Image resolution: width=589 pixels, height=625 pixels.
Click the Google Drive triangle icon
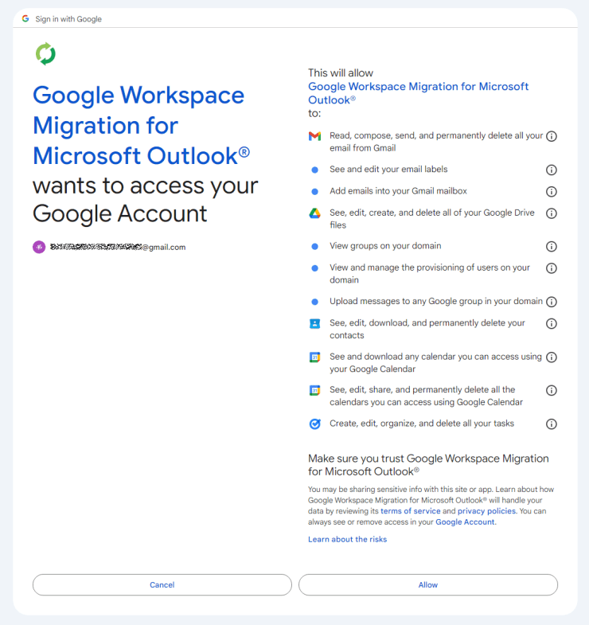[315, 213]
